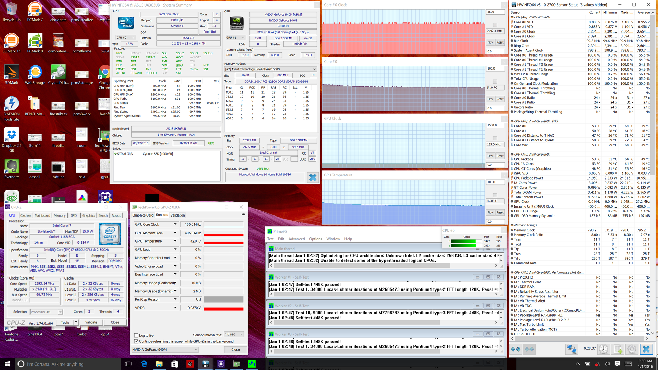Viewport: 658px width, 370px height.
Task: Open sensor settings gear icon
Action: (x=632, y=349)
